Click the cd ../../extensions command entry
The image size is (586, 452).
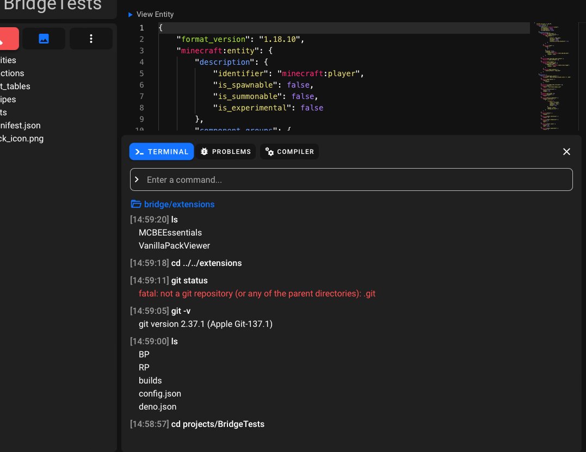(186, 263)
